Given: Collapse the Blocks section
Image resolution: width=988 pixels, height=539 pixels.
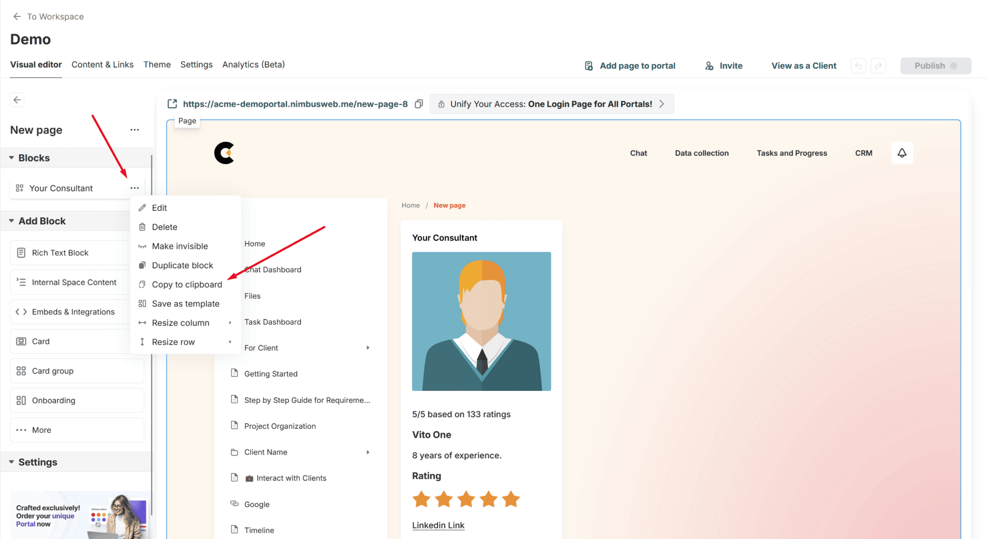Looking at the screenshot, I should point(11,158).
